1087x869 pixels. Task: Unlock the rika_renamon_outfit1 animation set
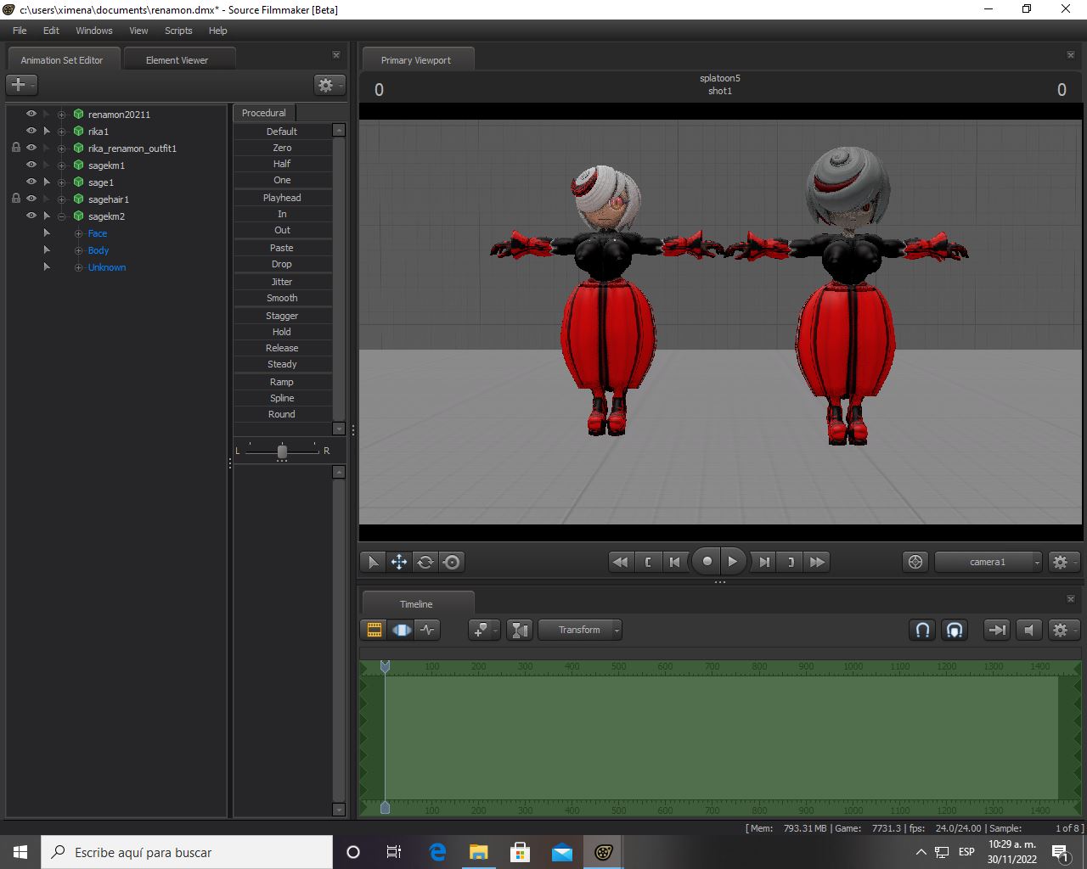pyautogui.click(x=15, y=148)
